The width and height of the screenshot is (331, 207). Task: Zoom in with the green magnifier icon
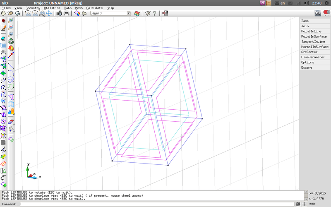point(11,20)
